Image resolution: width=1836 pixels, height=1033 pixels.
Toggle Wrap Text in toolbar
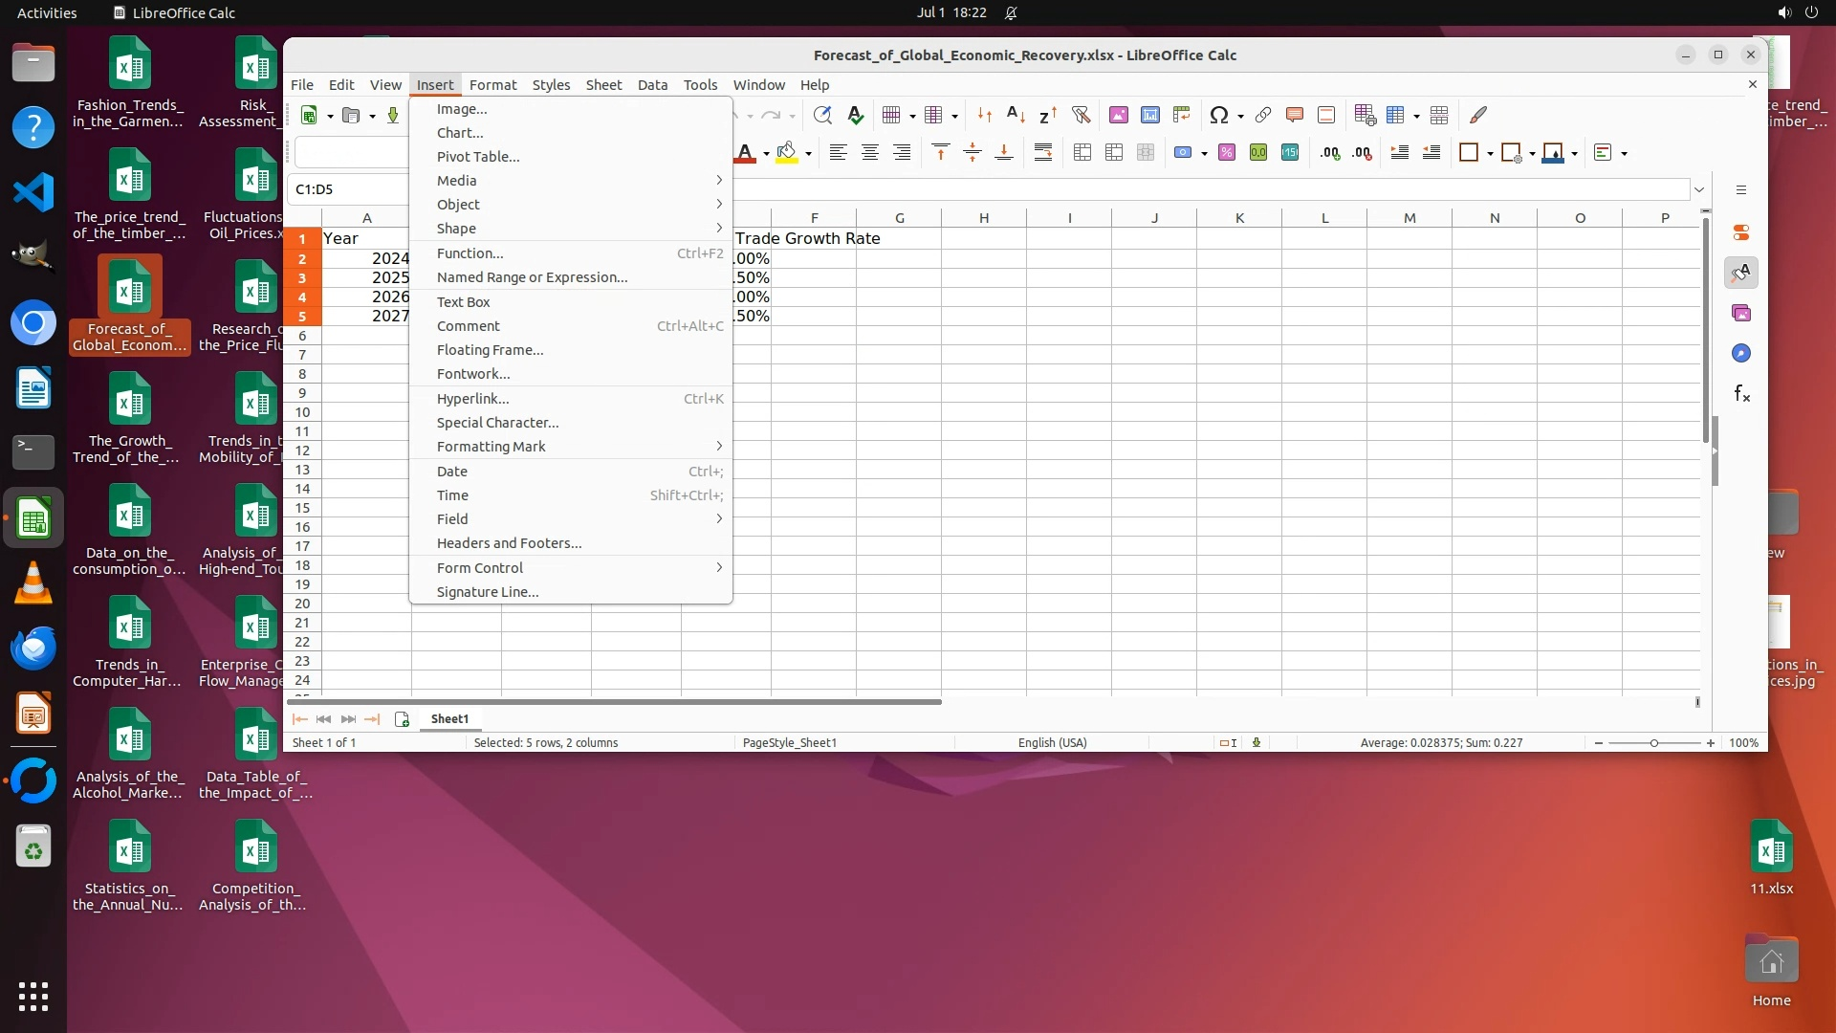1043,153
